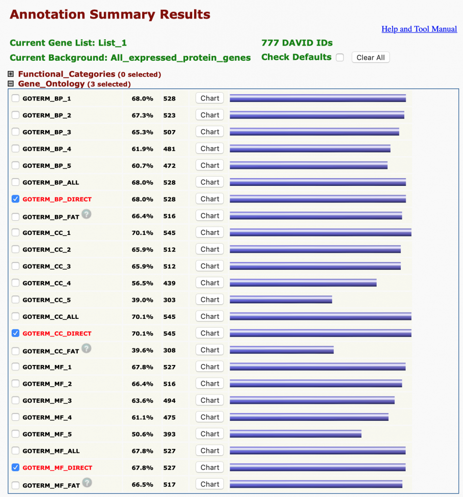This screenshot has width=463, height=497.
Task: Click help icon next to GOTERM_CC_FAT
Action: coord(86,348)
